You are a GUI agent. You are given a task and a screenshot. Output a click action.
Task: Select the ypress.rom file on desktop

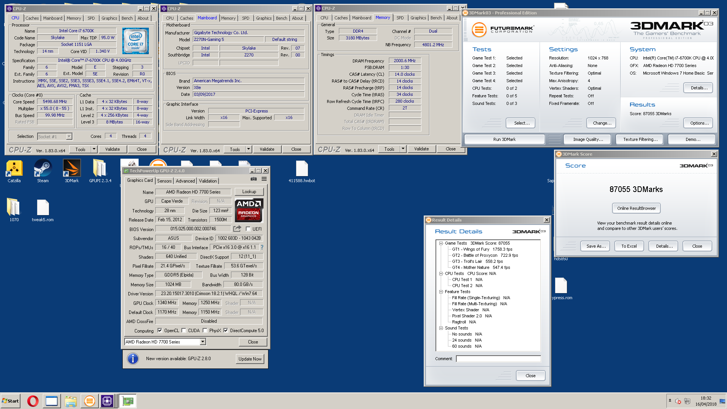[x=562, y=289]
